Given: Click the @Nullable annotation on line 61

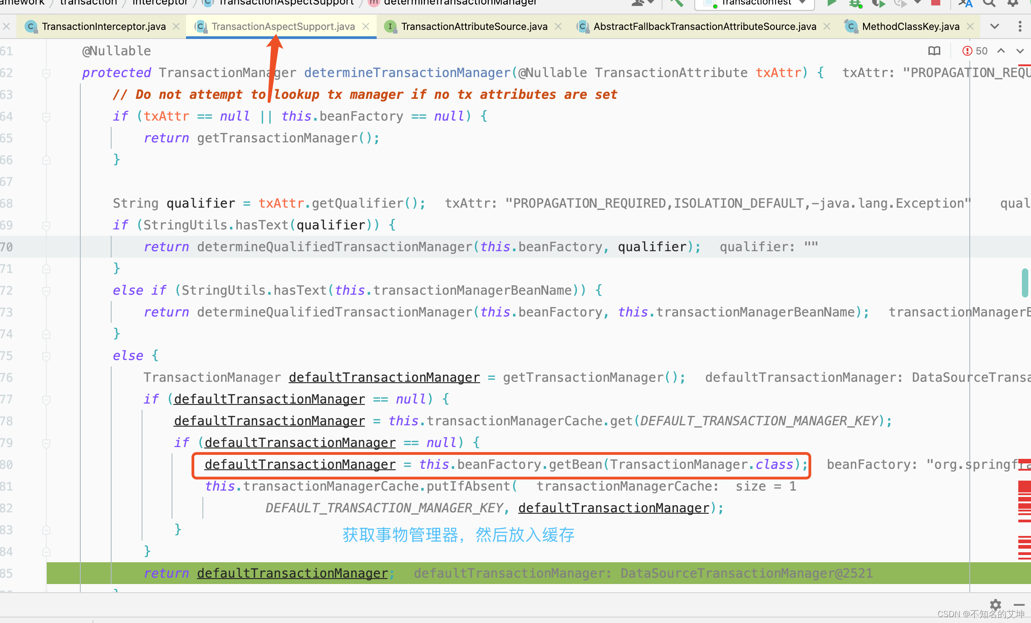Looking at the screenshot, I should (x=117, y=51).
